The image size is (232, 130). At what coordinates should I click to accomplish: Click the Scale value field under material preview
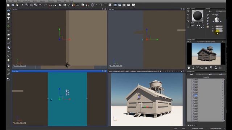[x=200, y=23]
